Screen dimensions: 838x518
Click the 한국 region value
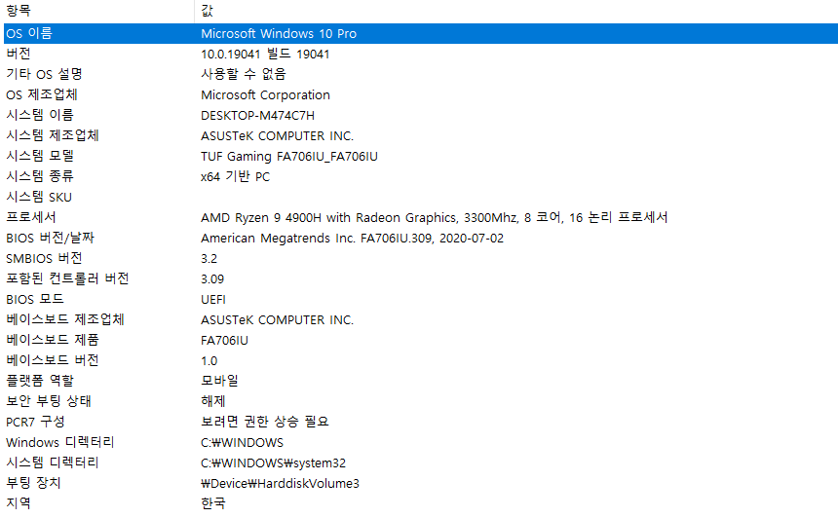(x=213, y=503)
